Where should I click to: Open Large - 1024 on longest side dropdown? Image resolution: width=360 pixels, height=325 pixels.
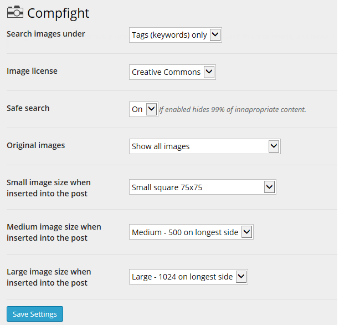(188, 277)
